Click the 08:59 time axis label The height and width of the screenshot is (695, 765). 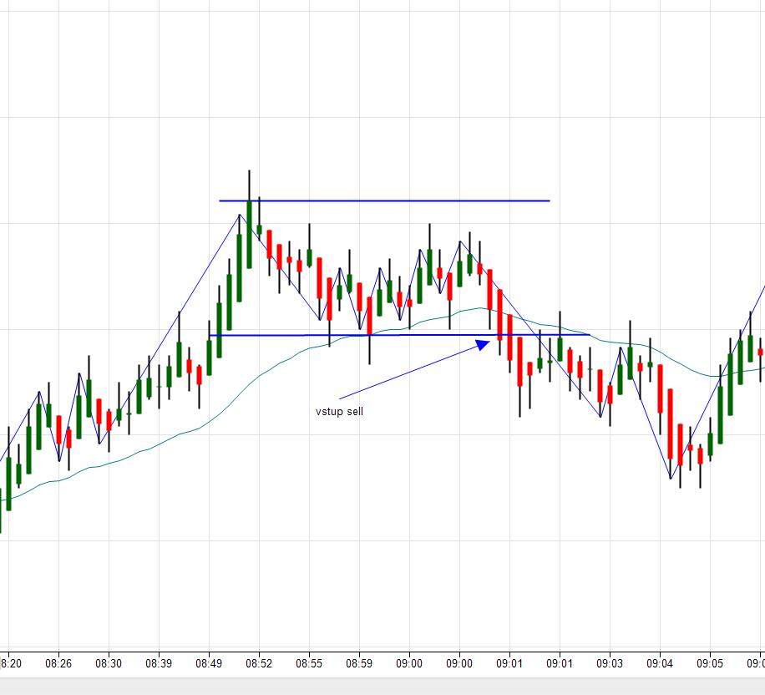click(x=359, y=664)
